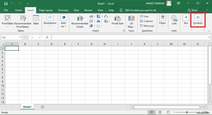Image resolution: width=212 pixels, height=115 pixels.
Task: Open the Add-ins menu
Action: 64,21
